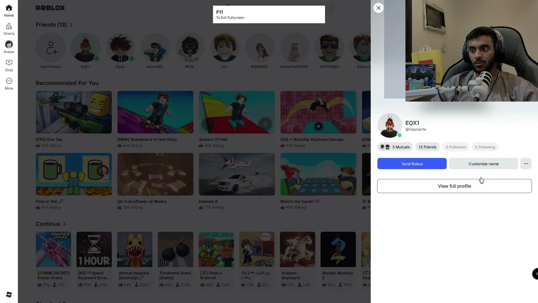
Task: Open the Hajwala X game thumbnail
Action: [x=237, y=174]
